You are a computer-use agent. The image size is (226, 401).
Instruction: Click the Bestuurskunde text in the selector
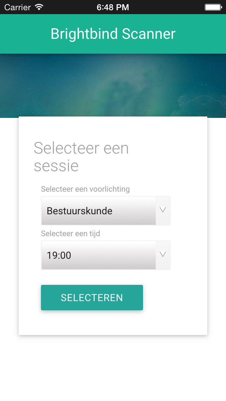click(x=79, y=211)
